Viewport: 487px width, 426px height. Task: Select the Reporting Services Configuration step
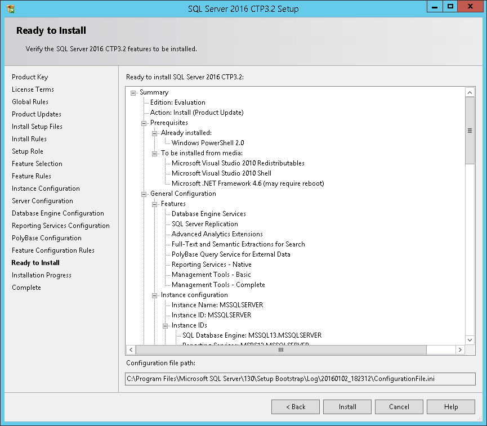pos(61,226)
